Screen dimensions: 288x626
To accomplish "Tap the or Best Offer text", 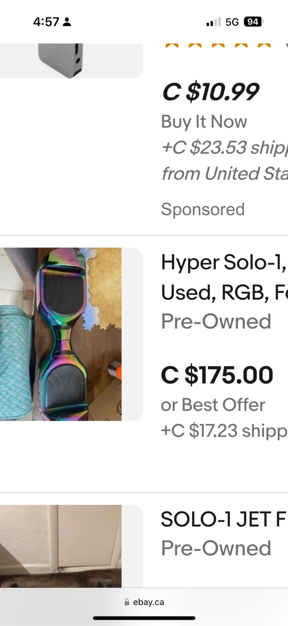I will pos(213,405).
